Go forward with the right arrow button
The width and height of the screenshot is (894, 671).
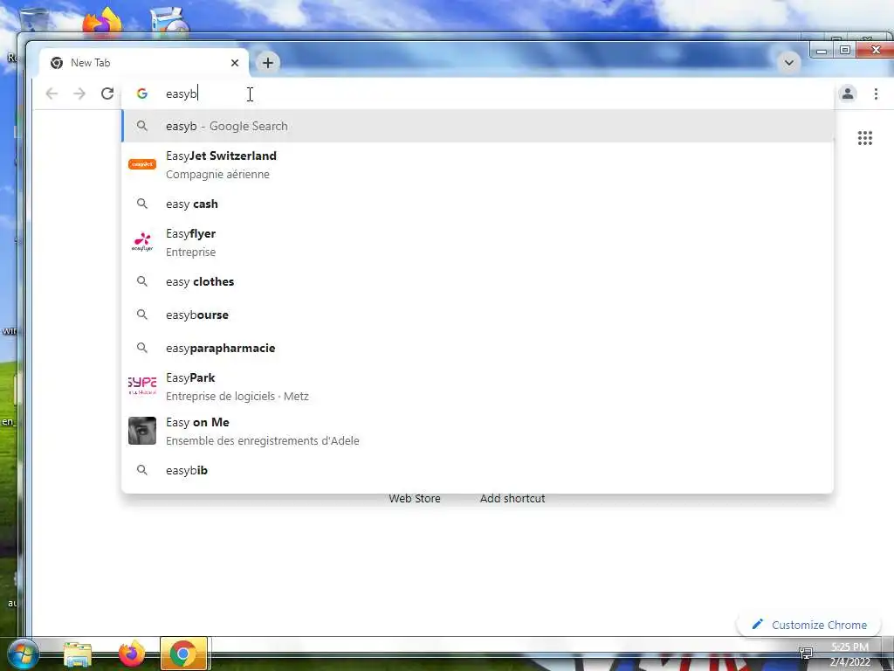(x=79, y=93)
